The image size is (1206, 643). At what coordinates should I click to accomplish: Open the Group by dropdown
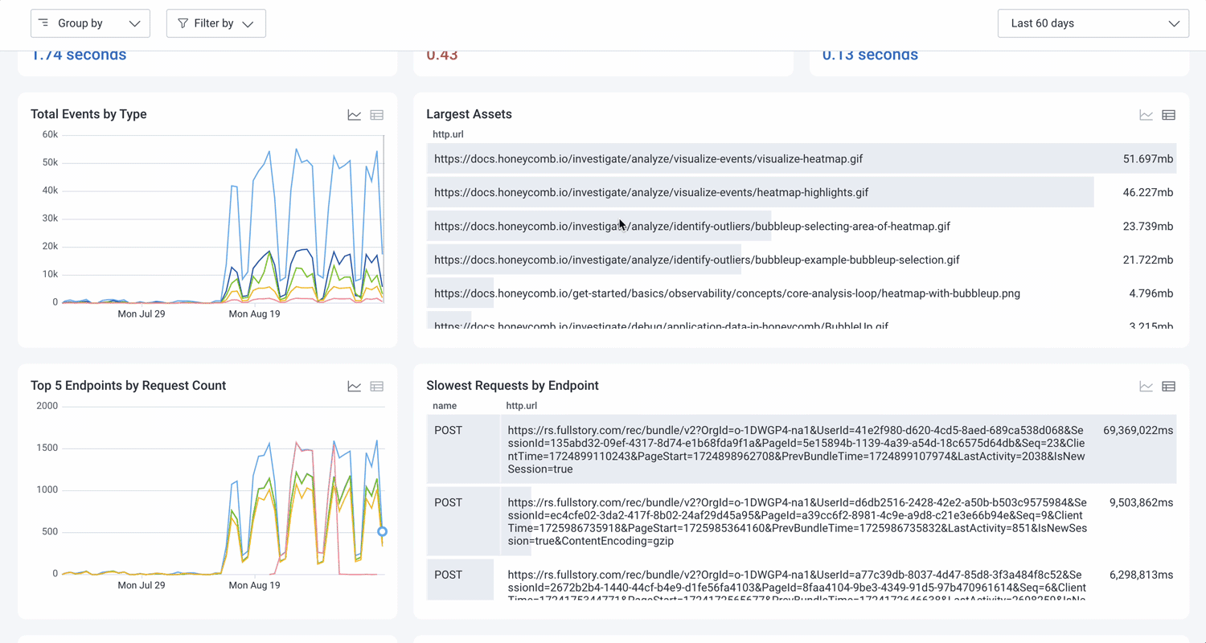(x=90, y=23)
